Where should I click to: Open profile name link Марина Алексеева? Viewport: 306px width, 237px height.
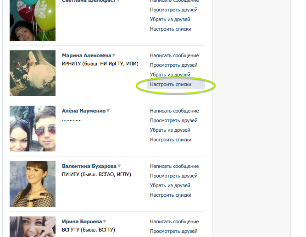86,55
